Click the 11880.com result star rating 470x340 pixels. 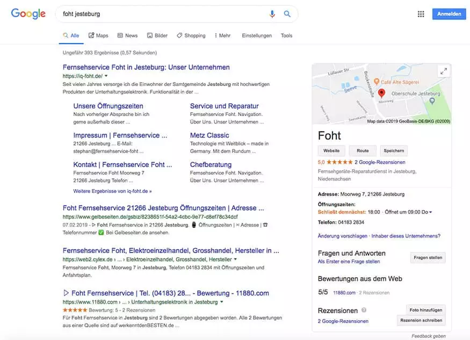tap(75, 310)
